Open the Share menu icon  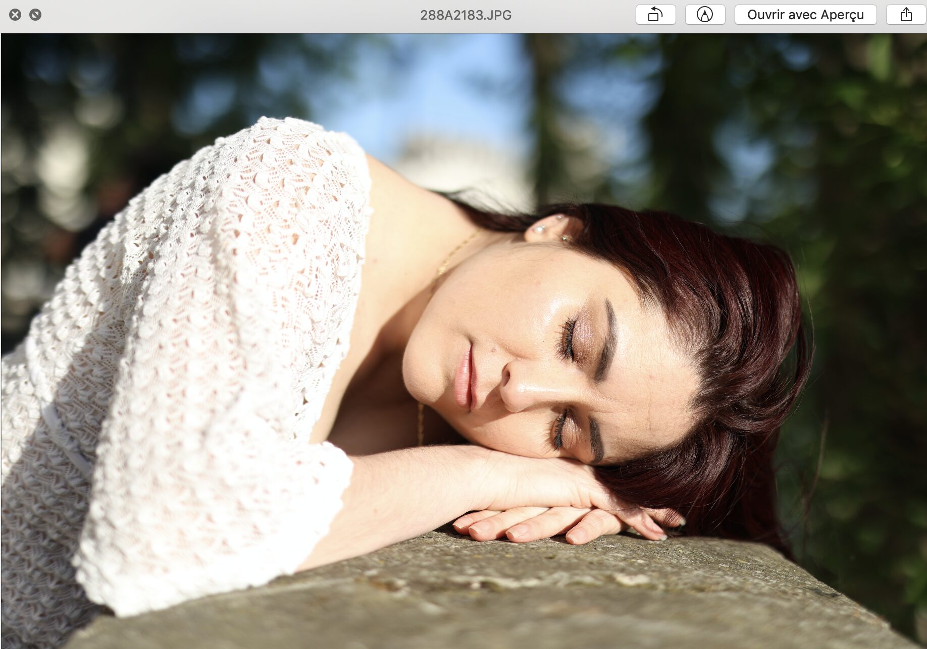pyautogui.click(x=906, y=15)
